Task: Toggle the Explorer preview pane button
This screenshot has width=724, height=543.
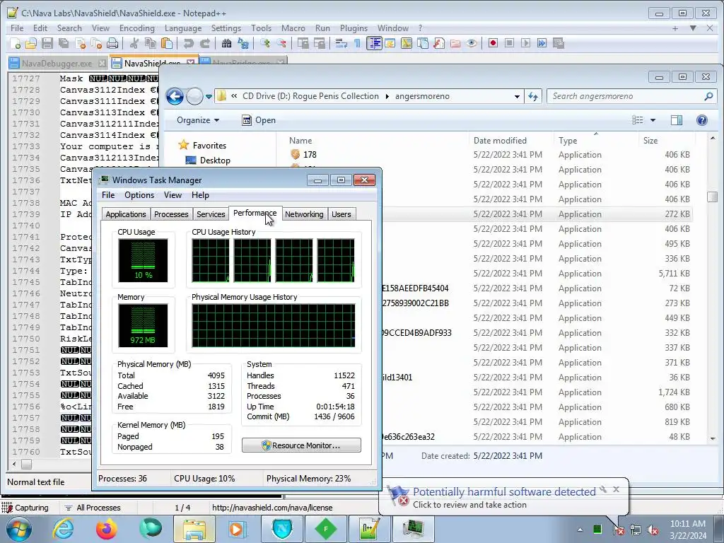Action: [x=677, y=120]
